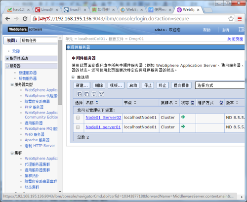Click the 停止 button
The width and height of the screenshot is (247, 202).
click(148, 85)
